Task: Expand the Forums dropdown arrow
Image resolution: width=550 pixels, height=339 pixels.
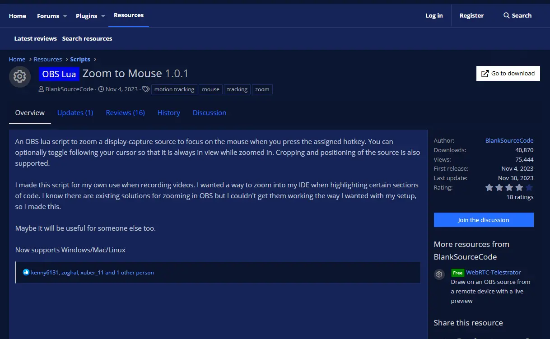Action: 65,16
